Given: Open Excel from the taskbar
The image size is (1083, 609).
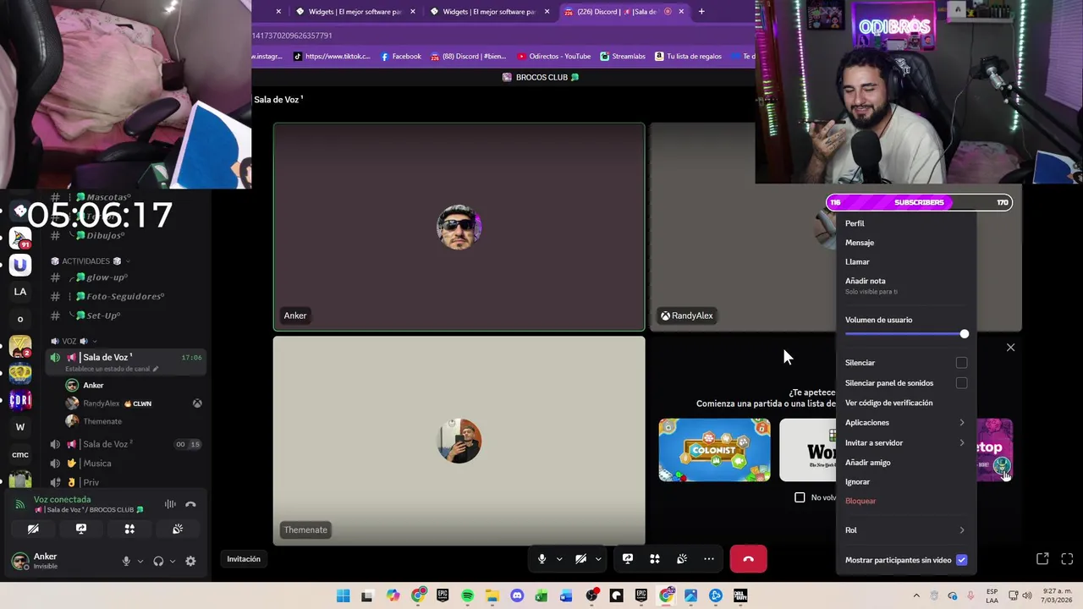Looking at the screenshot, I should click(x=541, y=595).
